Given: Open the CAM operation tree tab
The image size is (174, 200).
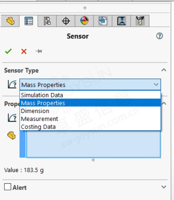Looking at the screenshot, I should (x=121, y=21).
